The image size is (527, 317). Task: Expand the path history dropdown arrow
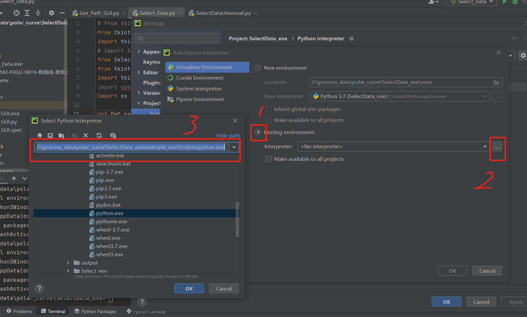(x=234, y=147)
